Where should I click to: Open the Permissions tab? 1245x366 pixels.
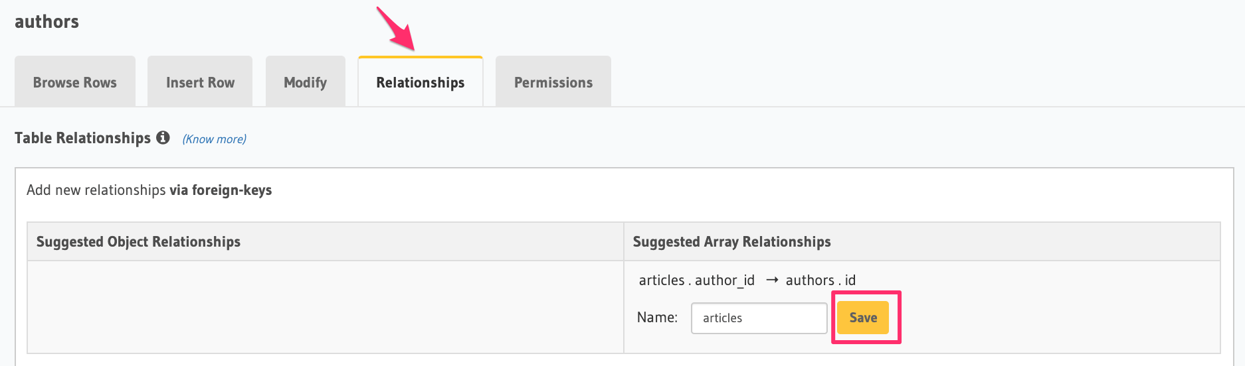tap(553, 82)
